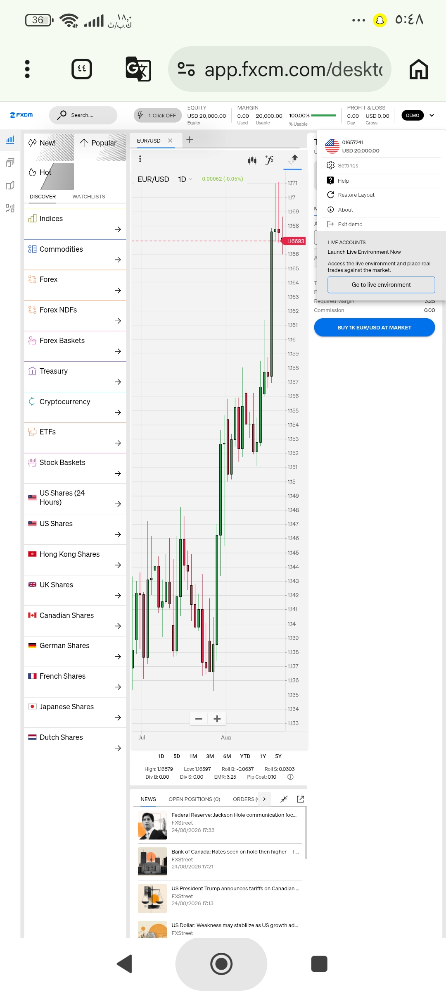The height and width of the screenshot is (992, 446).
Task: Collapse the DEMO account dropdown
Action: pyautogui.click(x=432, y=115)
